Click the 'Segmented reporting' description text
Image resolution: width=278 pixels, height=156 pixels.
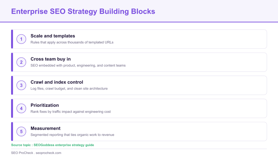point(72,135)
